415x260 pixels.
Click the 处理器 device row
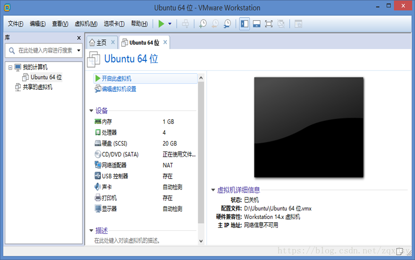[x=145, y=132]
